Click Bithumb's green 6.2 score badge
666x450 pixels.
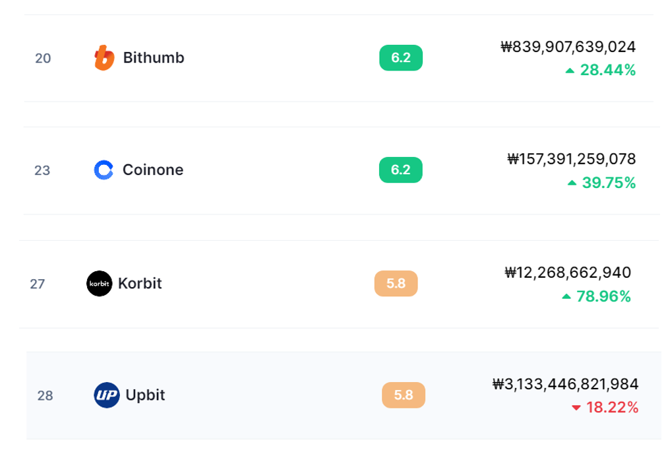(x=401, y=58)
